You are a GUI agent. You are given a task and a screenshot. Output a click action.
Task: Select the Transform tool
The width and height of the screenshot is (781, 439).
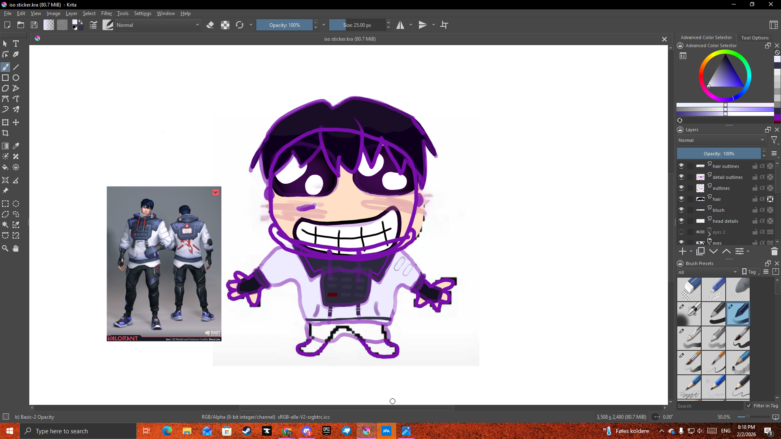[x=5, y=122]
